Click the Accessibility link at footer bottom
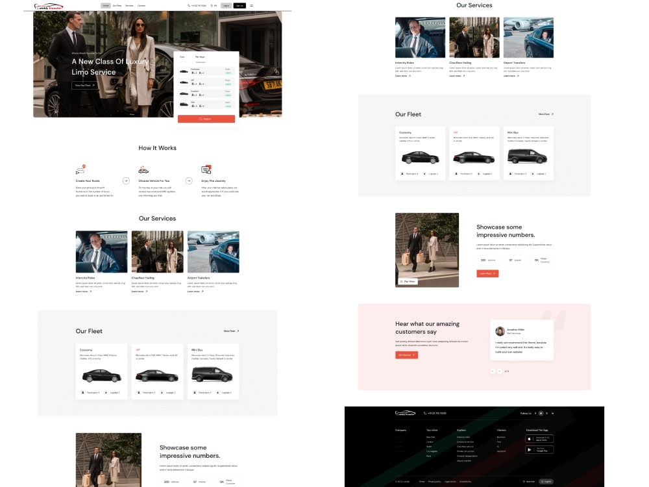 point(465,482)
